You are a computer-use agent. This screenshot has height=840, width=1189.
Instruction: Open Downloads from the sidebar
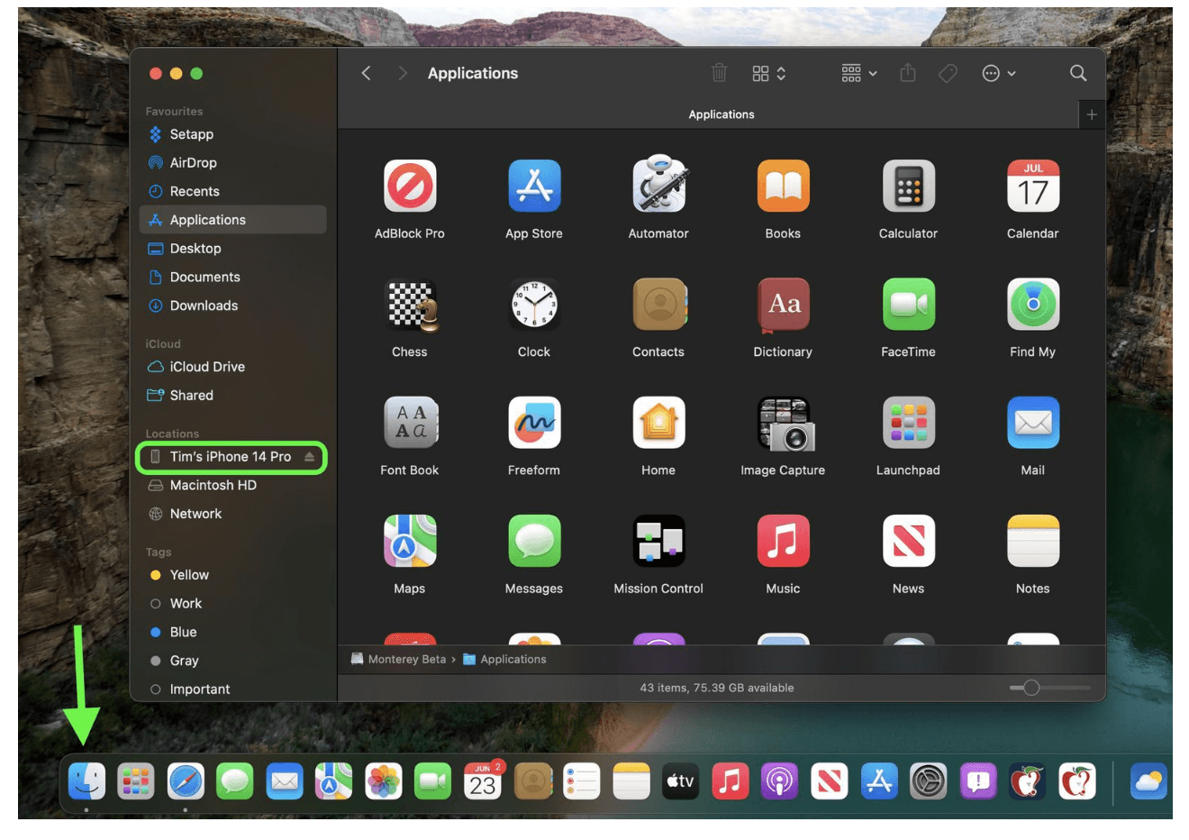coord(233,306)
